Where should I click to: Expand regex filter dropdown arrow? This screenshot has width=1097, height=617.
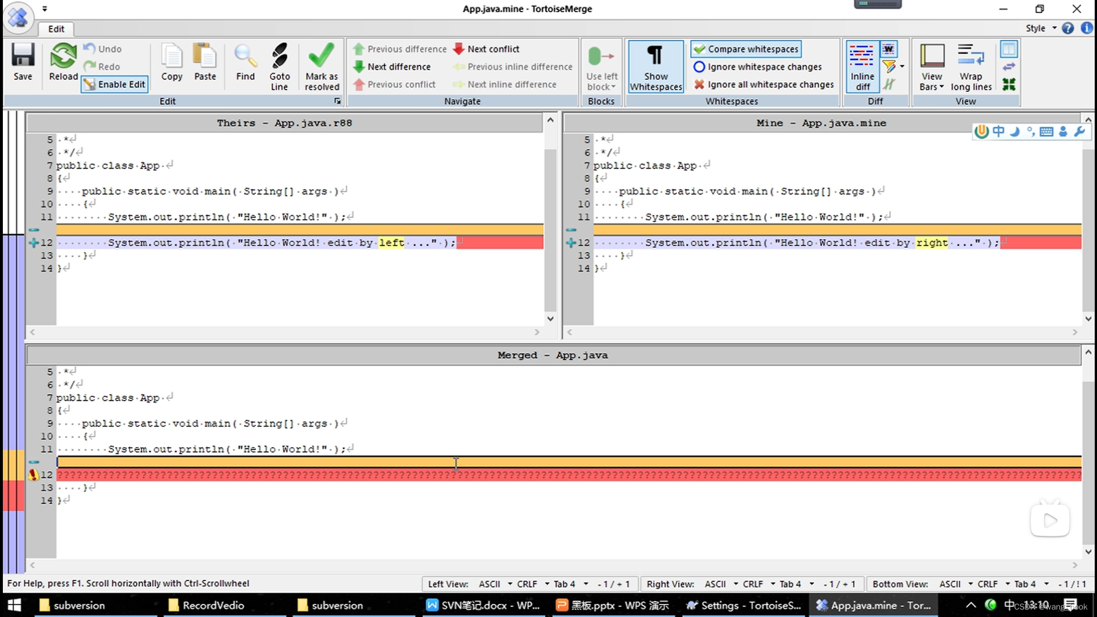pos(902,67)
